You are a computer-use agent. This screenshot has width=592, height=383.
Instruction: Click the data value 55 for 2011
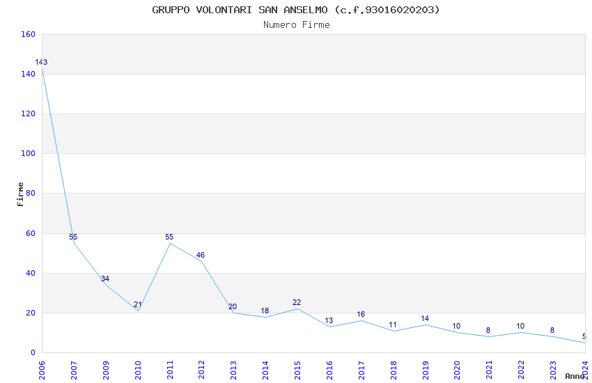point(169,237)
